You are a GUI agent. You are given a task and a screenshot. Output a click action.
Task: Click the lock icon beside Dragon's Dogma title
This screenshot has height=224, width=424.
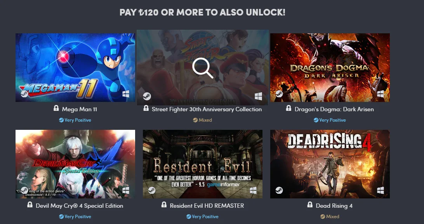288,109
